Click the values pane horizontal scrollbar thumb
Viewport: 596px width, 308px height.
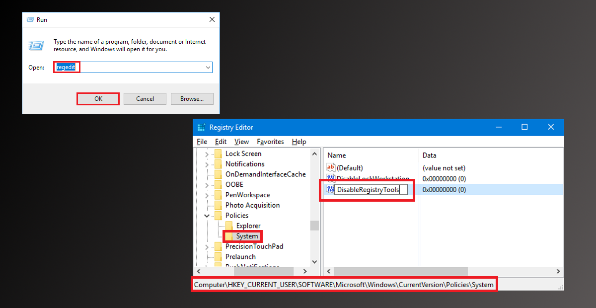401,271
